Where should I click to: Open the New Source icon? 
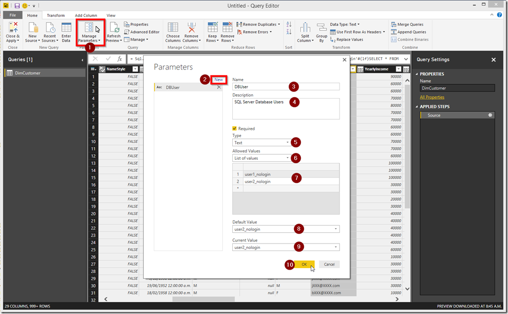33,28
